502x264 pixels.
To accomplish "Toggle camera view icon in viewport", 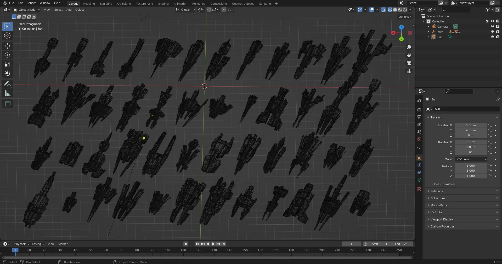I will click(409, 63).
